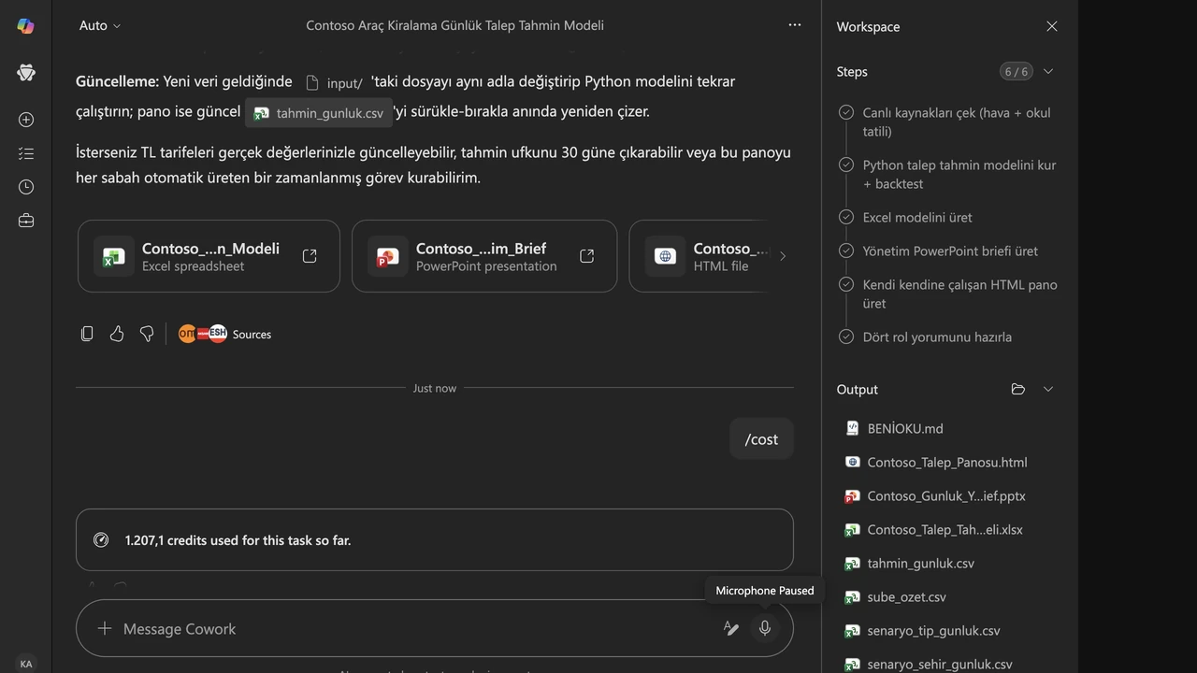Open sube_ozet.csv output file
The image size is (1197, 673).
(895, 596)
